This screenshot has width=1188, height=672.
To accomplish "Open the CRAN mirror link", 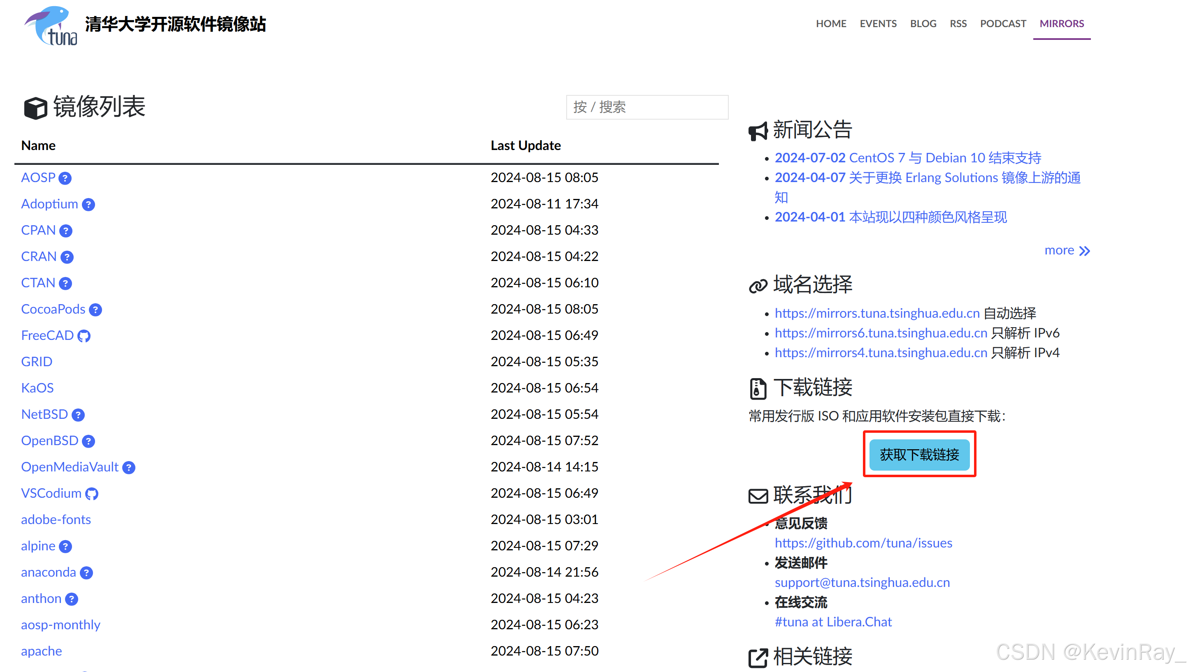I will (39, 256).
